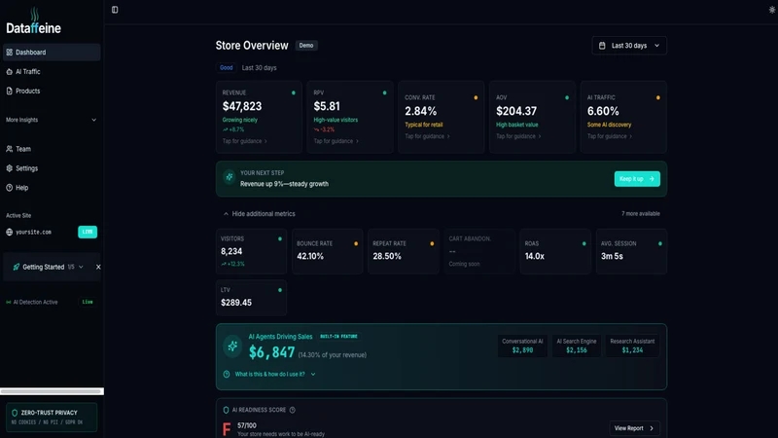Open RPV card Tap for guidance

point(336,141)
